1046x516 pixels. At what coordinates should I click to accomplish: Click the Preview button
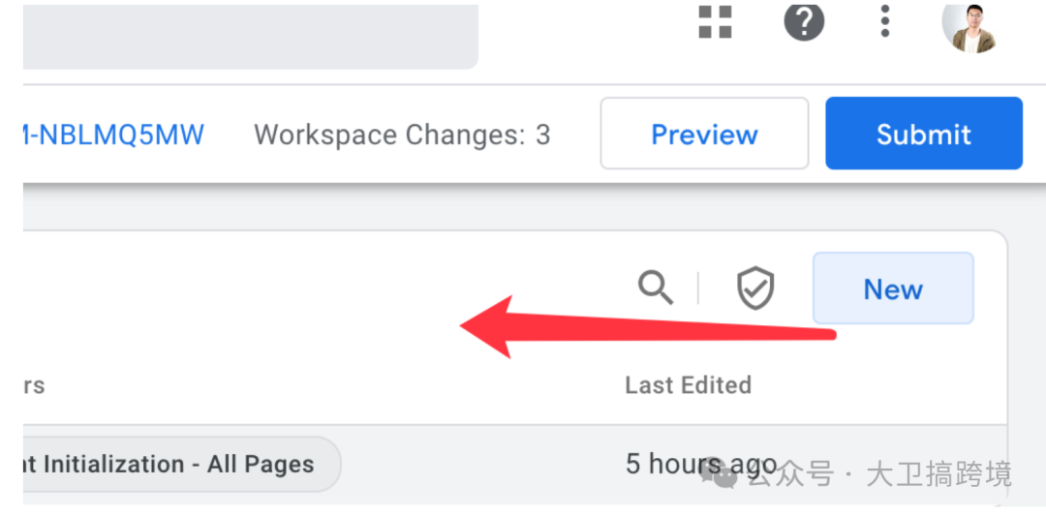coord(704,134)
